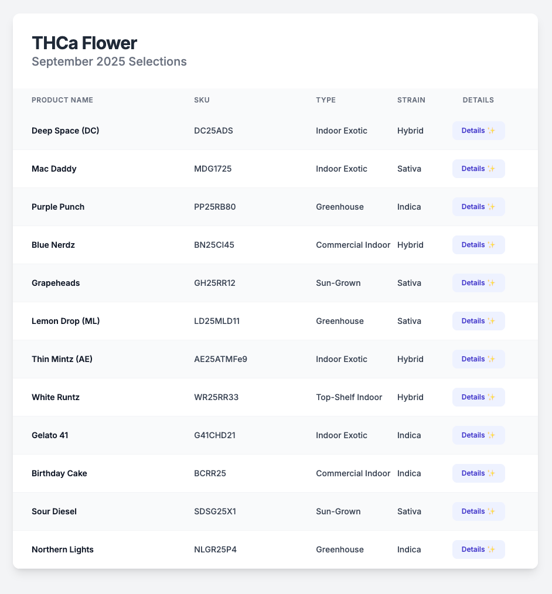Click the Gelato 41 product name

[50, 435]
